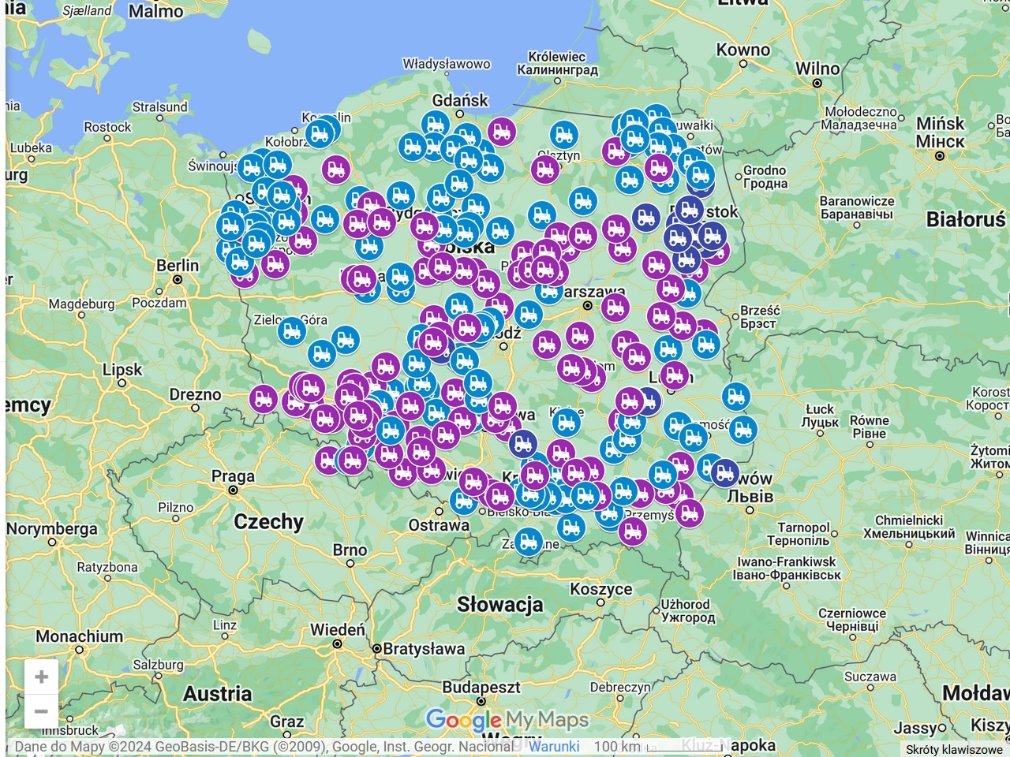1010x757 pixels.
Task: Select blue tractor marker on Zielona Góra label
Action: [x=292, y=330]
